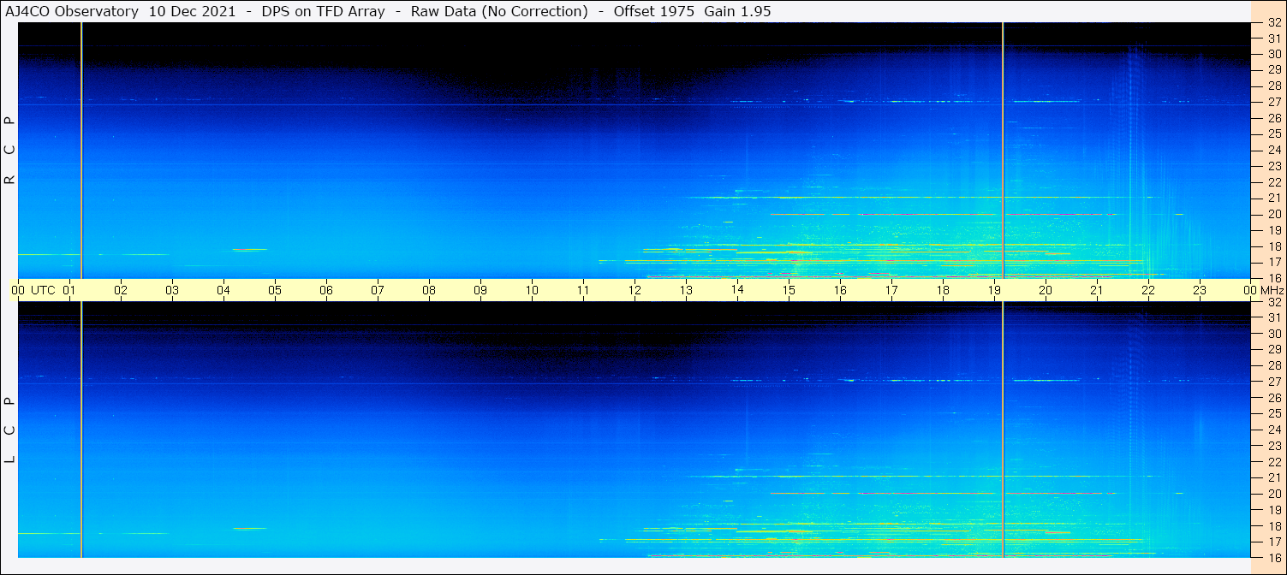Viewport: 1287px width, 575px height.
Task: Click the 16 MHz tick label on LCP scale
Action: pos(1274,557)
